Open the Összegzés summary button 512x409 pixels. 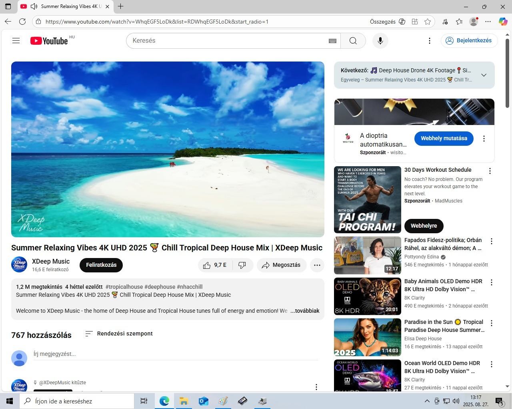point(388,22)
